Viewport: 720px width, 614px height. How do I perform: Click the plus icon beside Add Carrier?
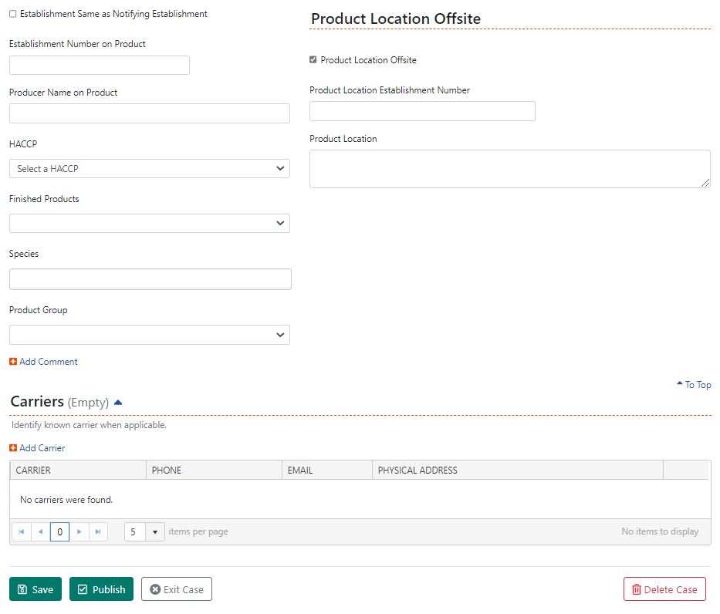13,448
